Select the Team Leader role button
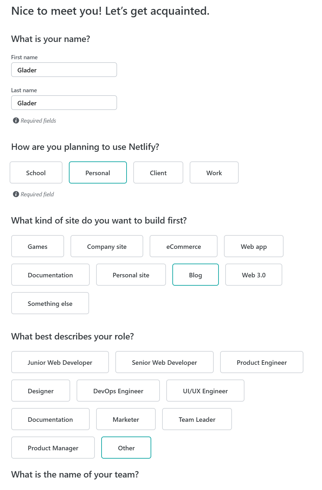 click(x=197, y=419)
